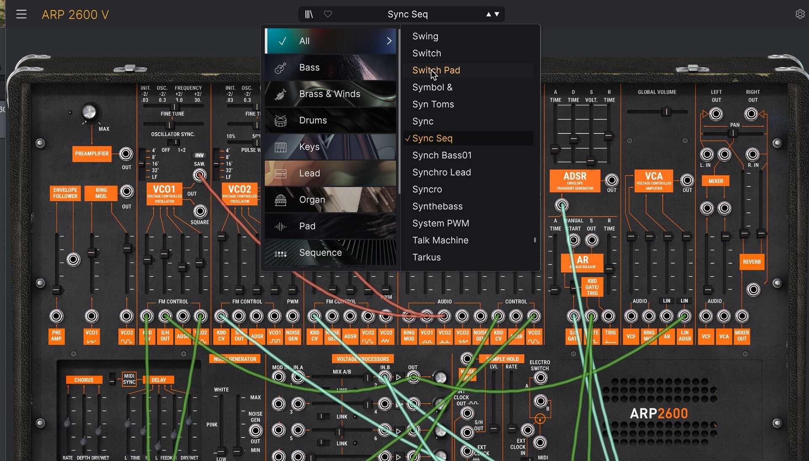809x461 pixels.
Task: Click the Drums snare icon
Action: pyautogui.click(x=281, y=121)
